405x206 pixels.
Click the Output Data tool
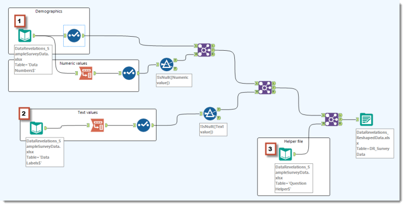(x=366, y=119)
